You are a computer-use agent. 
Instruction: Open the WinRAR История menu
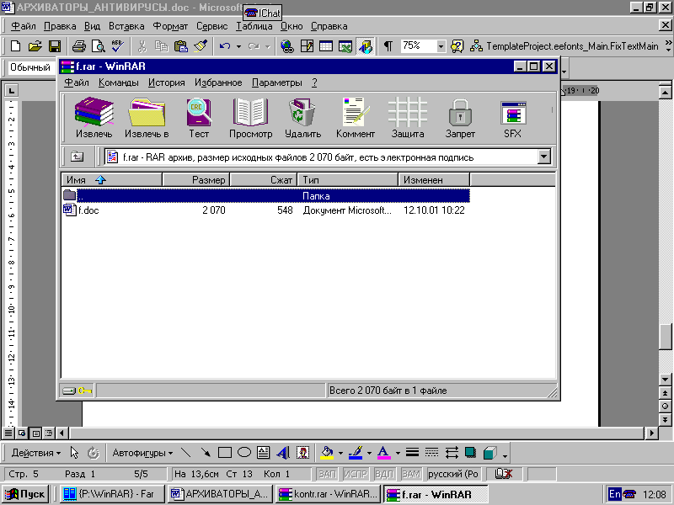point(166,82)
